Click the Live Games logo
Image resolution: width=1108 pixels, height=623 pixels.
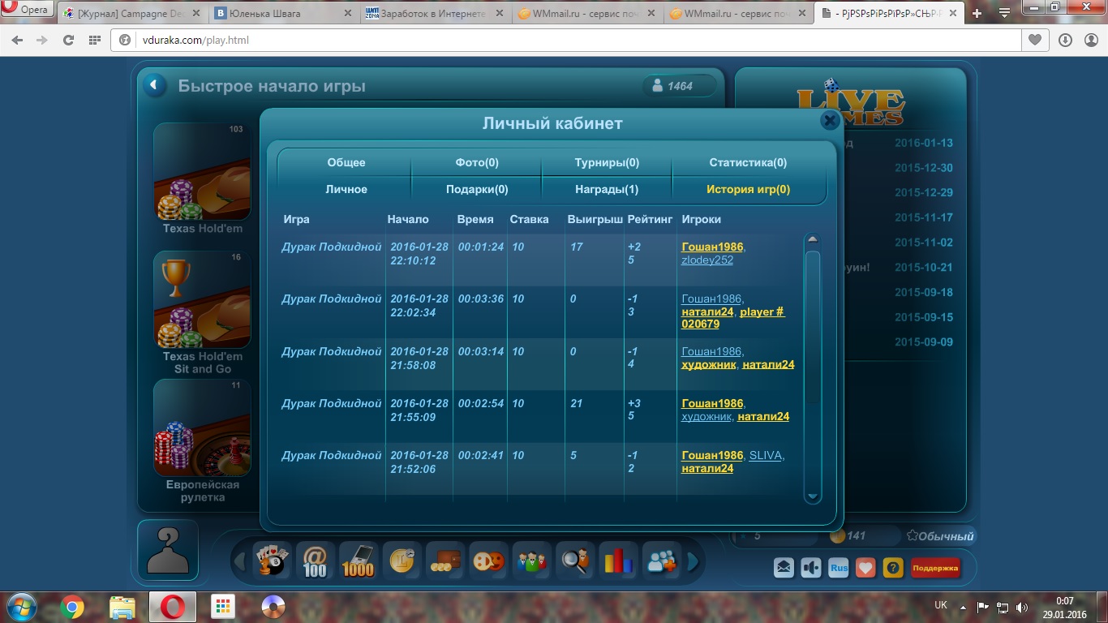(x=851, y=103)
